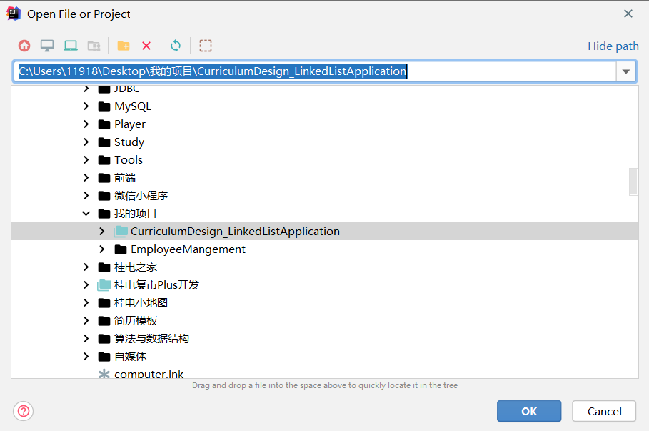Collapse the 我的项目 folder
This screenshot has height=431, width=649.
(x=86, y=214)
